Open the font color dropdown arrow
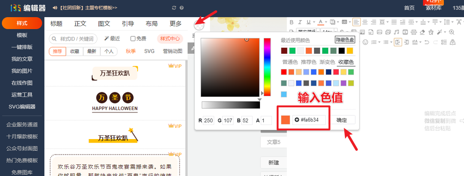The height and width of the screenshot is (176, 464). click(x=326, y=22)
